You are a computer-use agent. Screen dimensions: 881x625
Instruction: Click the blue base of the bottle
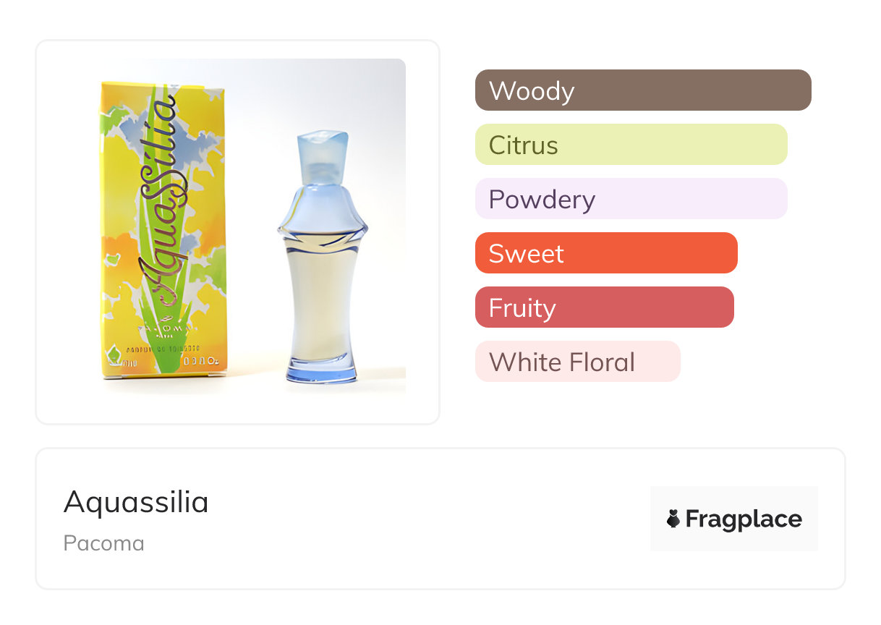(x=322, y=373)
